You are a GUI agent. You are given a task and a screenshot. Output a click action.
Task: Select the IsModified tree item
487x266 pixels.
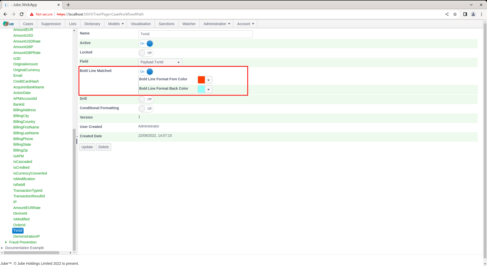click(21, 219)
